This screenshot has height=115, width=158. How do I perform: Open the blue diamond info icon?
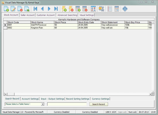pyautogui.click(x=125, y=9)
